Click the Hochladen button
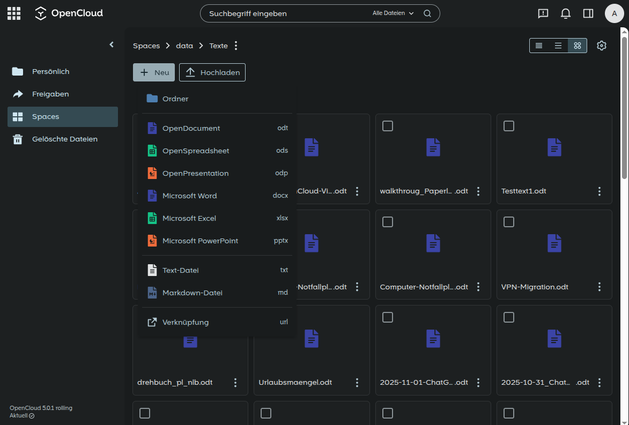Image resolution: width=629 pixels, height=425 pixels. 212,72
